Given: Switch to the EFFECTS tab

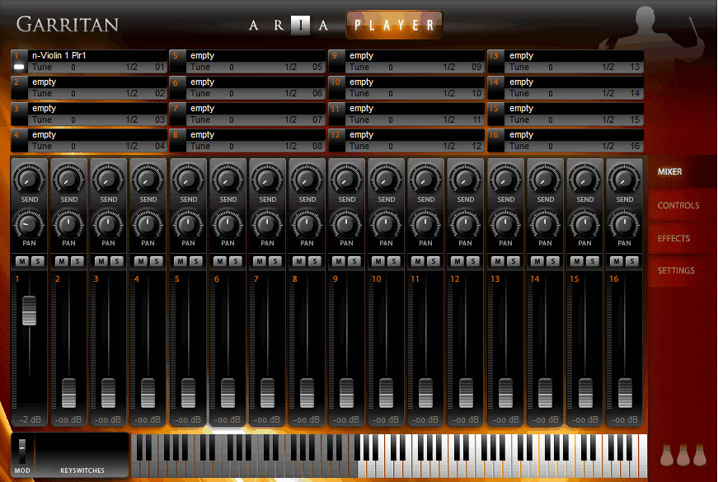Looking at the screenshot, I should pyautogui.click(x=673, y=238).
